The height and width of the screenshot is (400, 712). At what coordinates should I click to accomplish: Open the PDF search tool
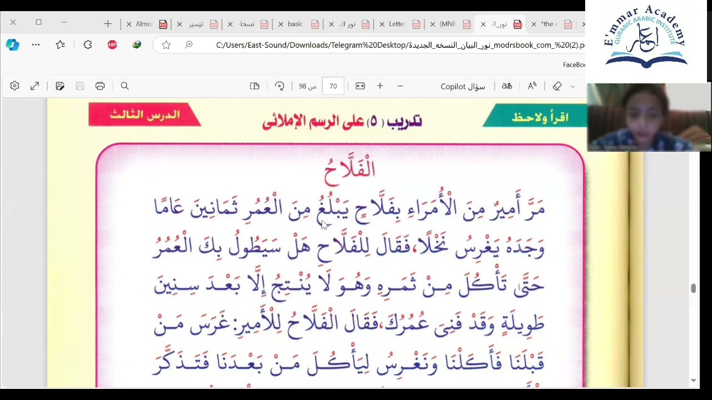pyautogui.click(x=125, y=86)
